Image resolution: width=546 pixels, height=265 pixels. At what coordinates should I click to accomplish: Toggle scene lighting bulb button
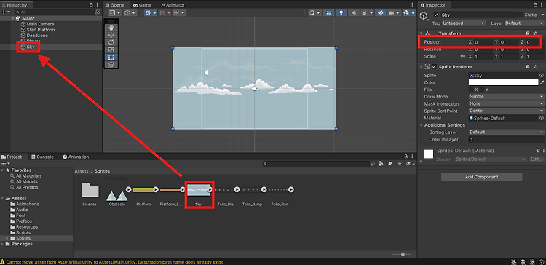(341, 12)
